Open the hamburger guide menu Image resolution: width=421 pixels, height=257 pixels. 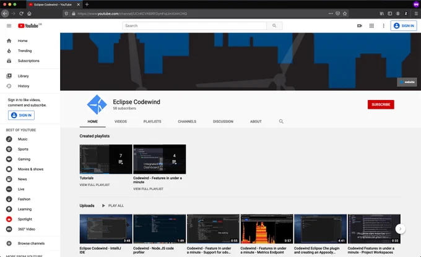click(9, 26)
